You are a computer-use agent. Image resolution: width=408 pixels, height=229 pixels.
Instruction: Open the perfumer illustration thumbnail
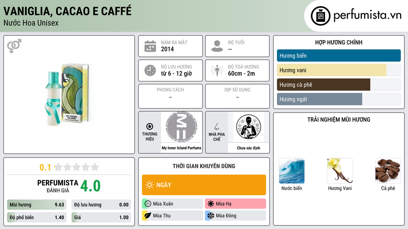(248, 127)
